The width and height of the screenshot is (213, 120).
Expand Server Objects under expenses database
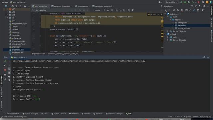pyautogui.click(x=168, y=31)
